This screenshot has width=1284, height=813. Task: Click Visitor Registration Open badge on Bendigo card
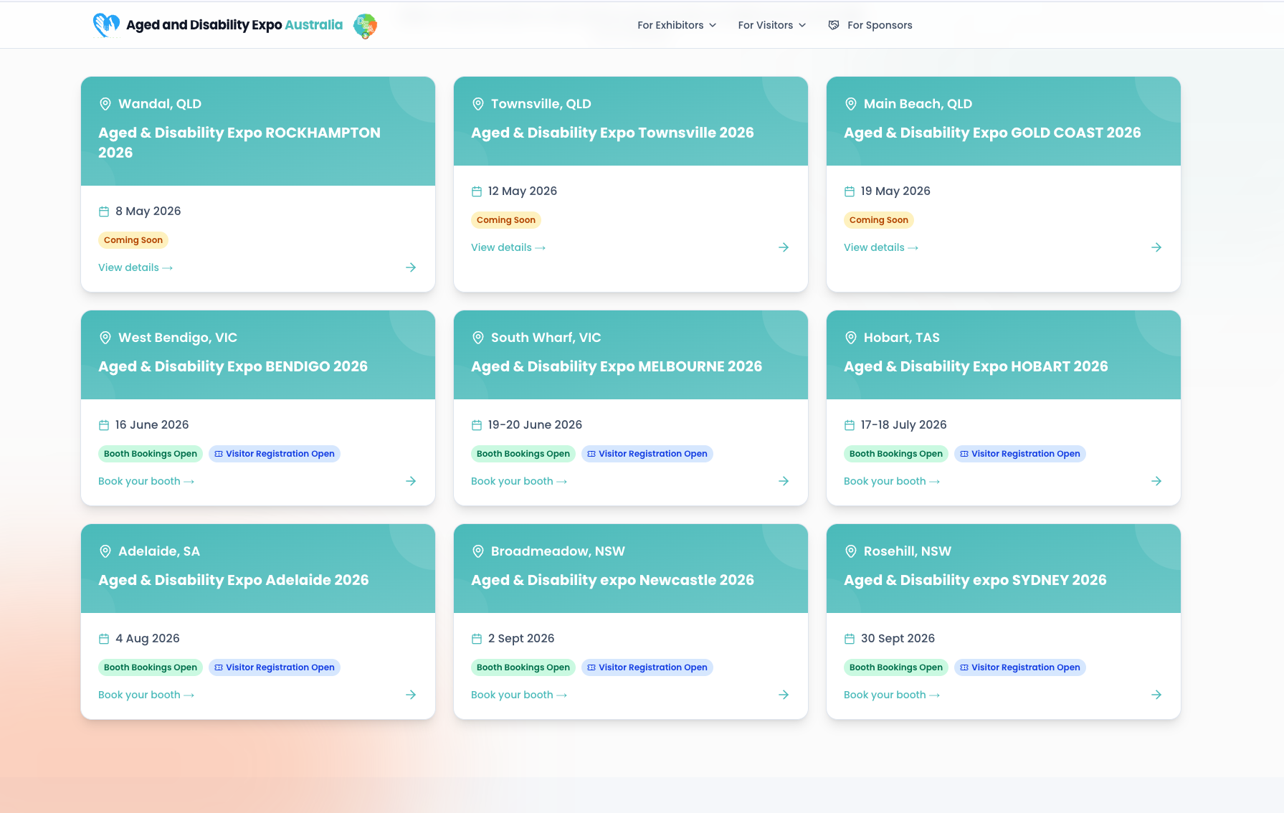(x=275, y=454)
